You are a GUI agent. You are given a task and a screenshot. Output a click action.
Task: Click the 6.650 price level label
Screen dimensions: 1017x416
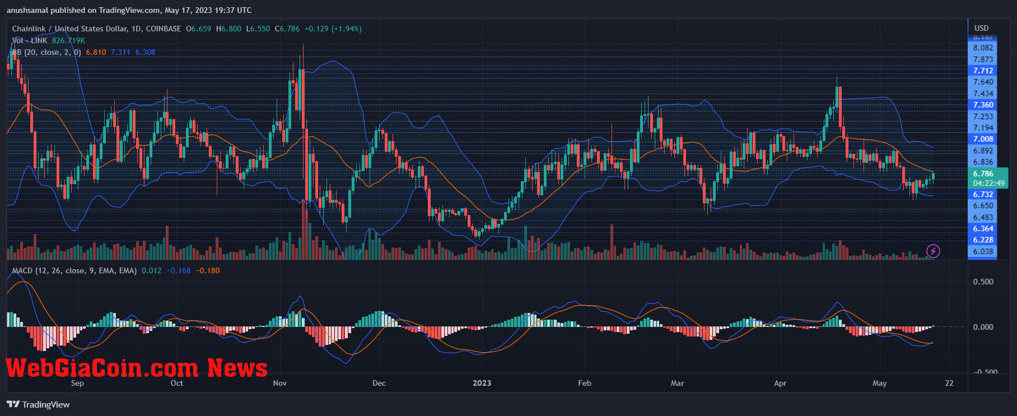click(x=983, y=205)
